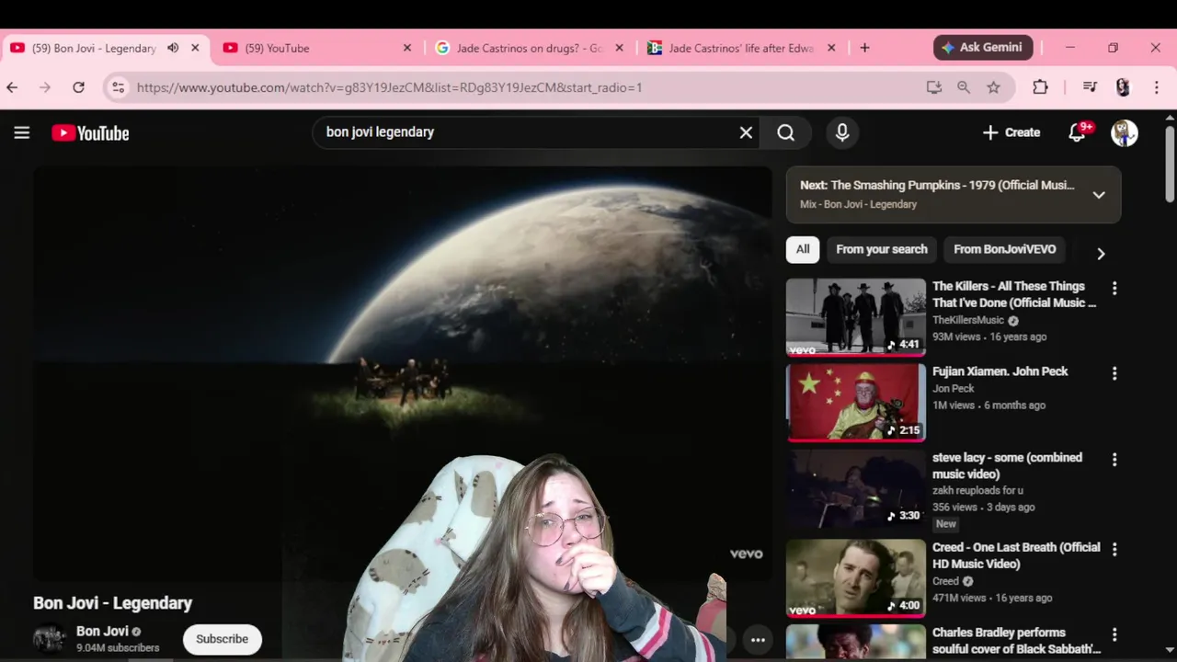Open the Bon Jovi channel name link
Viewport: 1177px width, 662px height.
pos(102,631)
